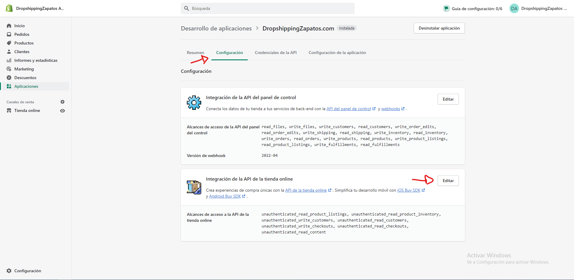
Task: Open Configuración de la aplicación tab
Action: (337, 53)
